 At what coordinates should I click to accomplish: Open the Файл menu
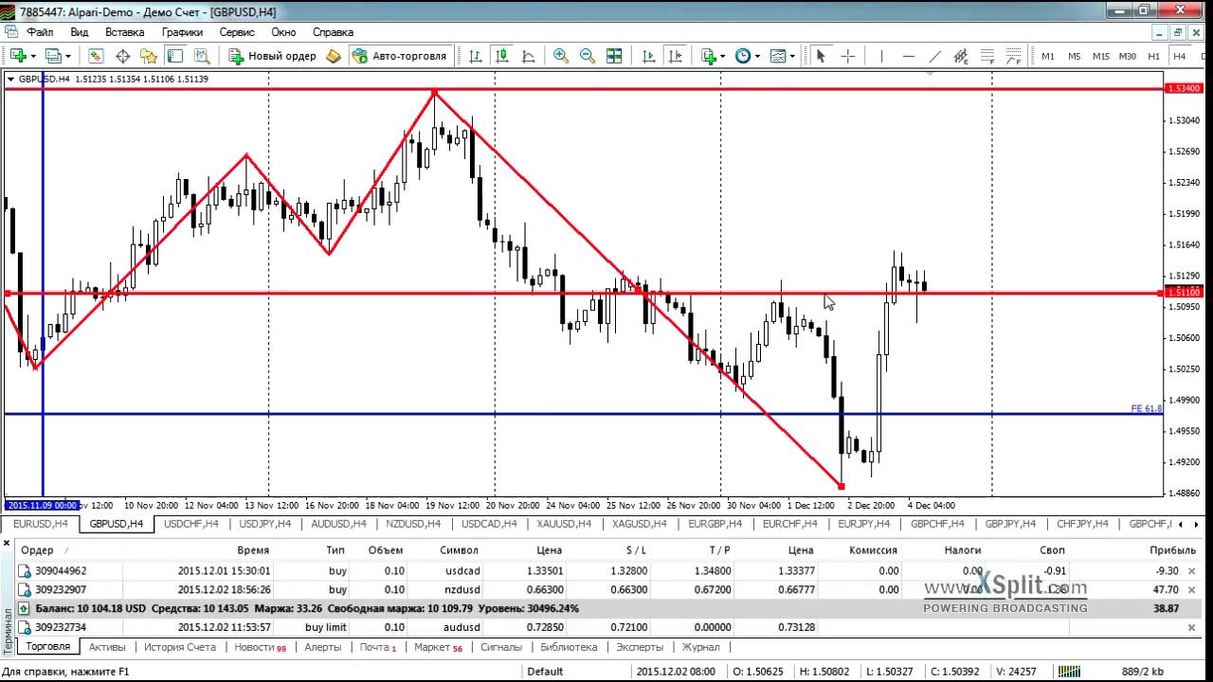(40, 32)
